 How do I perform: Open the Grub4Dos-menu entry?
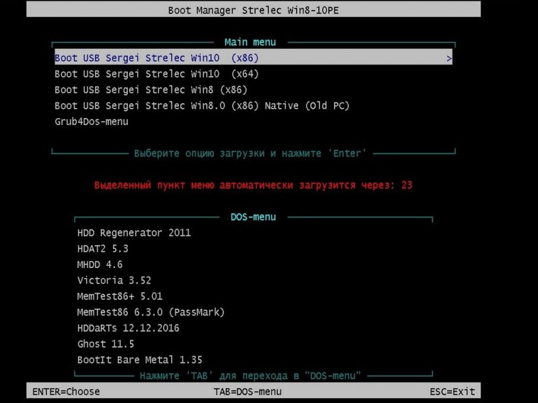[91, 122]
